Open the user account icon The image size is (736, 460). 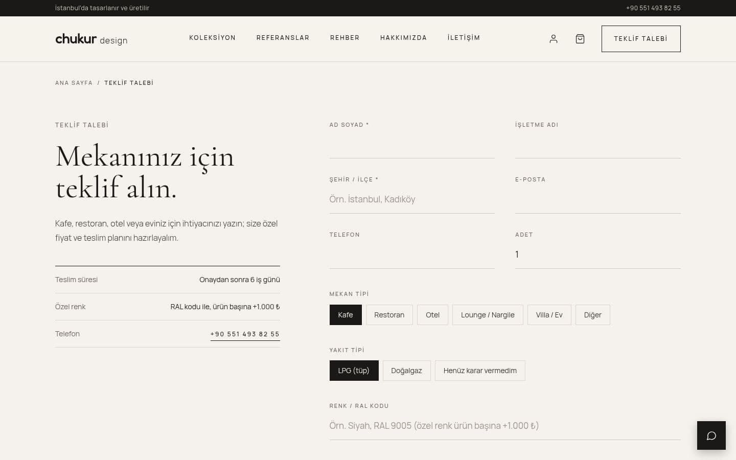[553, 39]
